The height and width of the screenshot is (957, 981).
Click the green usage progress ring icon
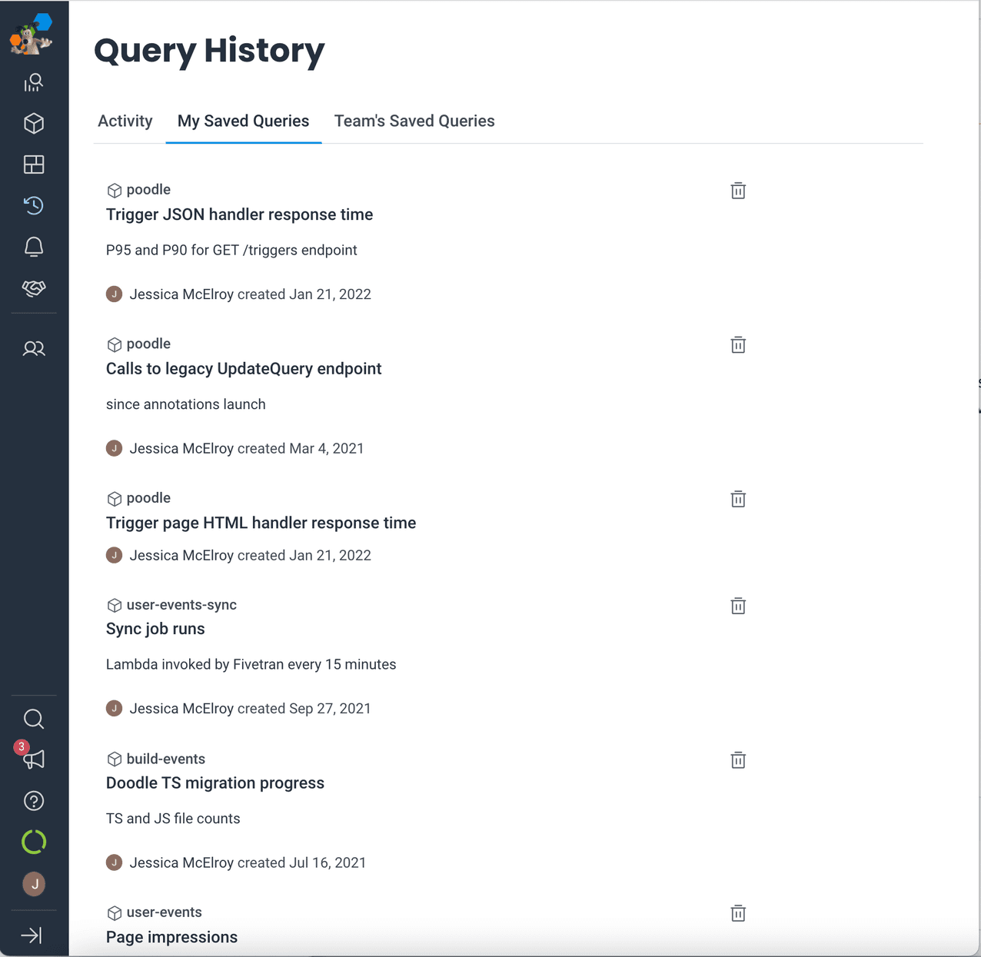(x=34, y=842)
